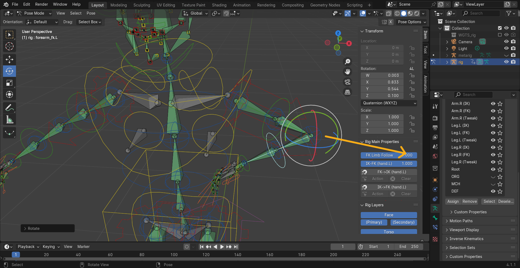This screenshot has height=268, width=520.
Task: Toggle camera view in the viewport
Action: (x=347, y=82)
